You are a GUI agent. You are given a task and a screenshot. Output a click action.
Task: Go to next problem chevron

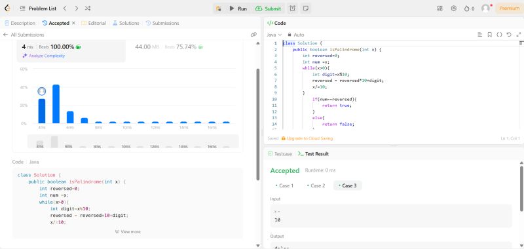[x=77, y=9]
